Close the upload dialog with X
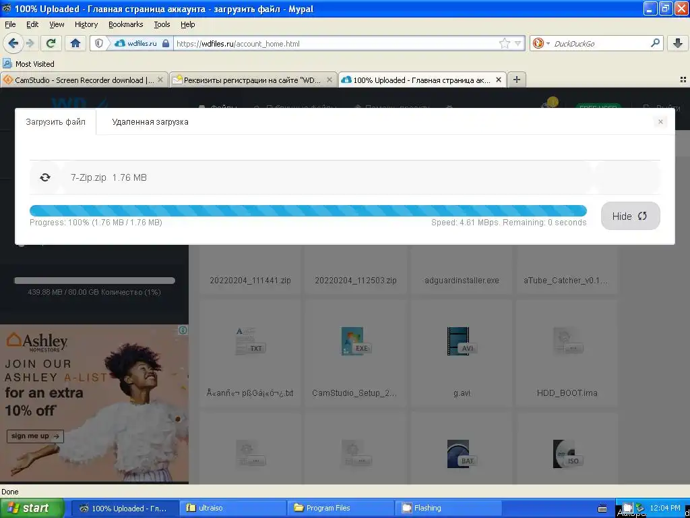 [x=660, y=122]
